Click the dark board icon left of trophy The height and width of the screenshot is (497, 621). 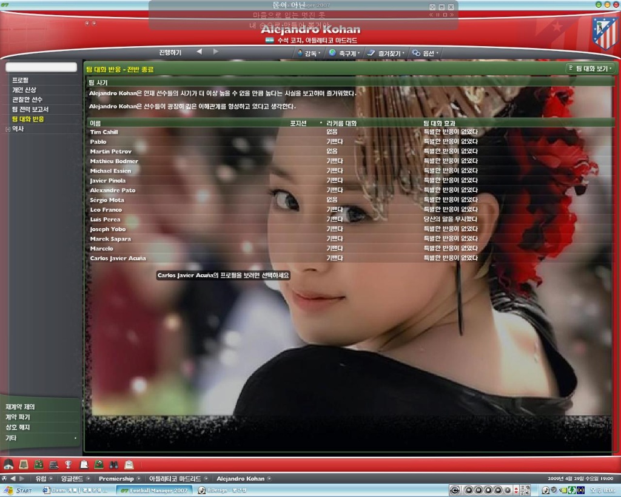point(54,464)
